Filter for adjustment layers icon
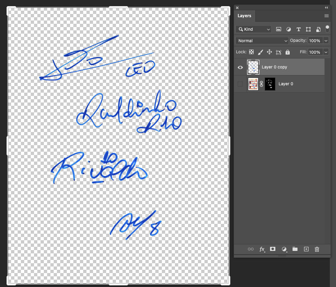The width and height of the screenshot is (336, 287). click(288, 30)
